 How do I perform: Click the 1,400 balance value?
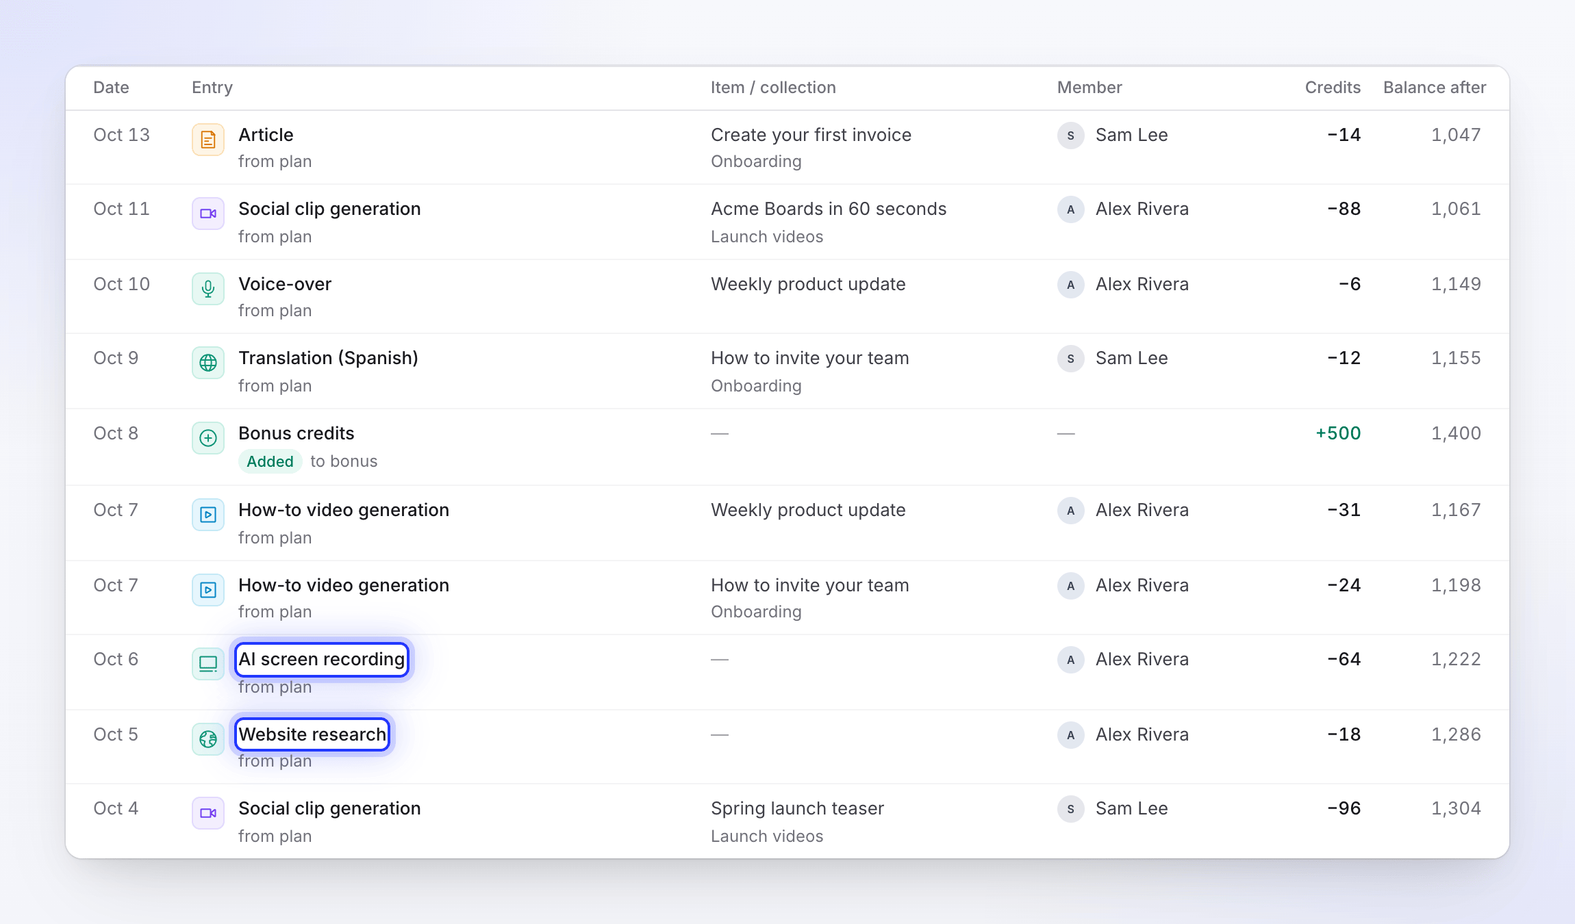pos(1456,433)
